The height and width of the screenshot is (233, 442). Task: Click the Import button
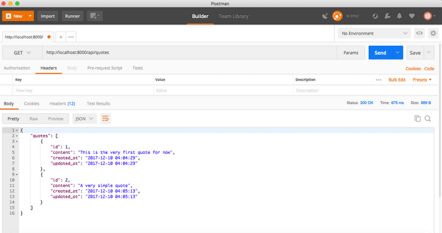[48, 16]
